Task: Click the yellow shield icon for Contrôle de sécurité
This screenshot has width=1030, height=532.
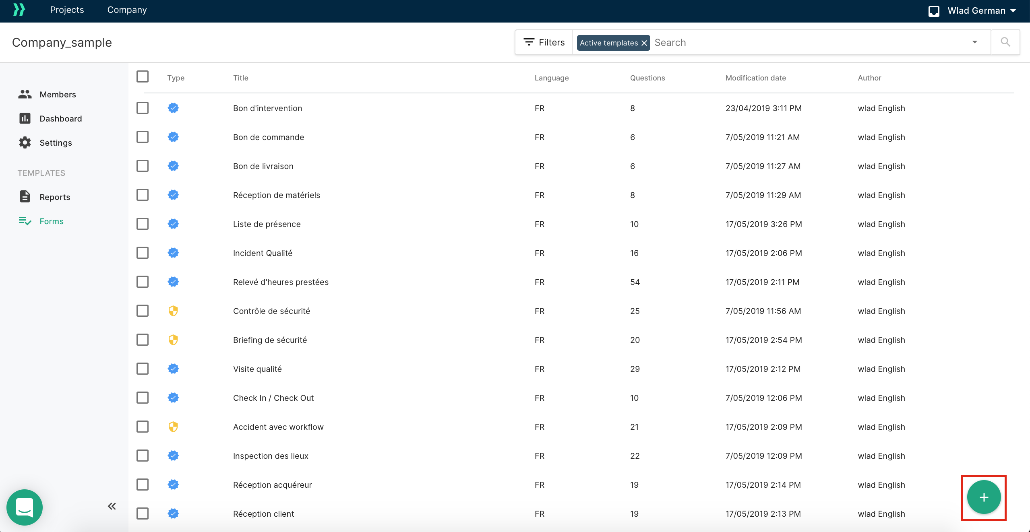Action: (x=173, y=311)
